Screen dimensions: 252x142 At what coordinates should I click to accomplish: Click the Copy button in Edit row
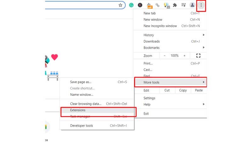click(183, 90)
